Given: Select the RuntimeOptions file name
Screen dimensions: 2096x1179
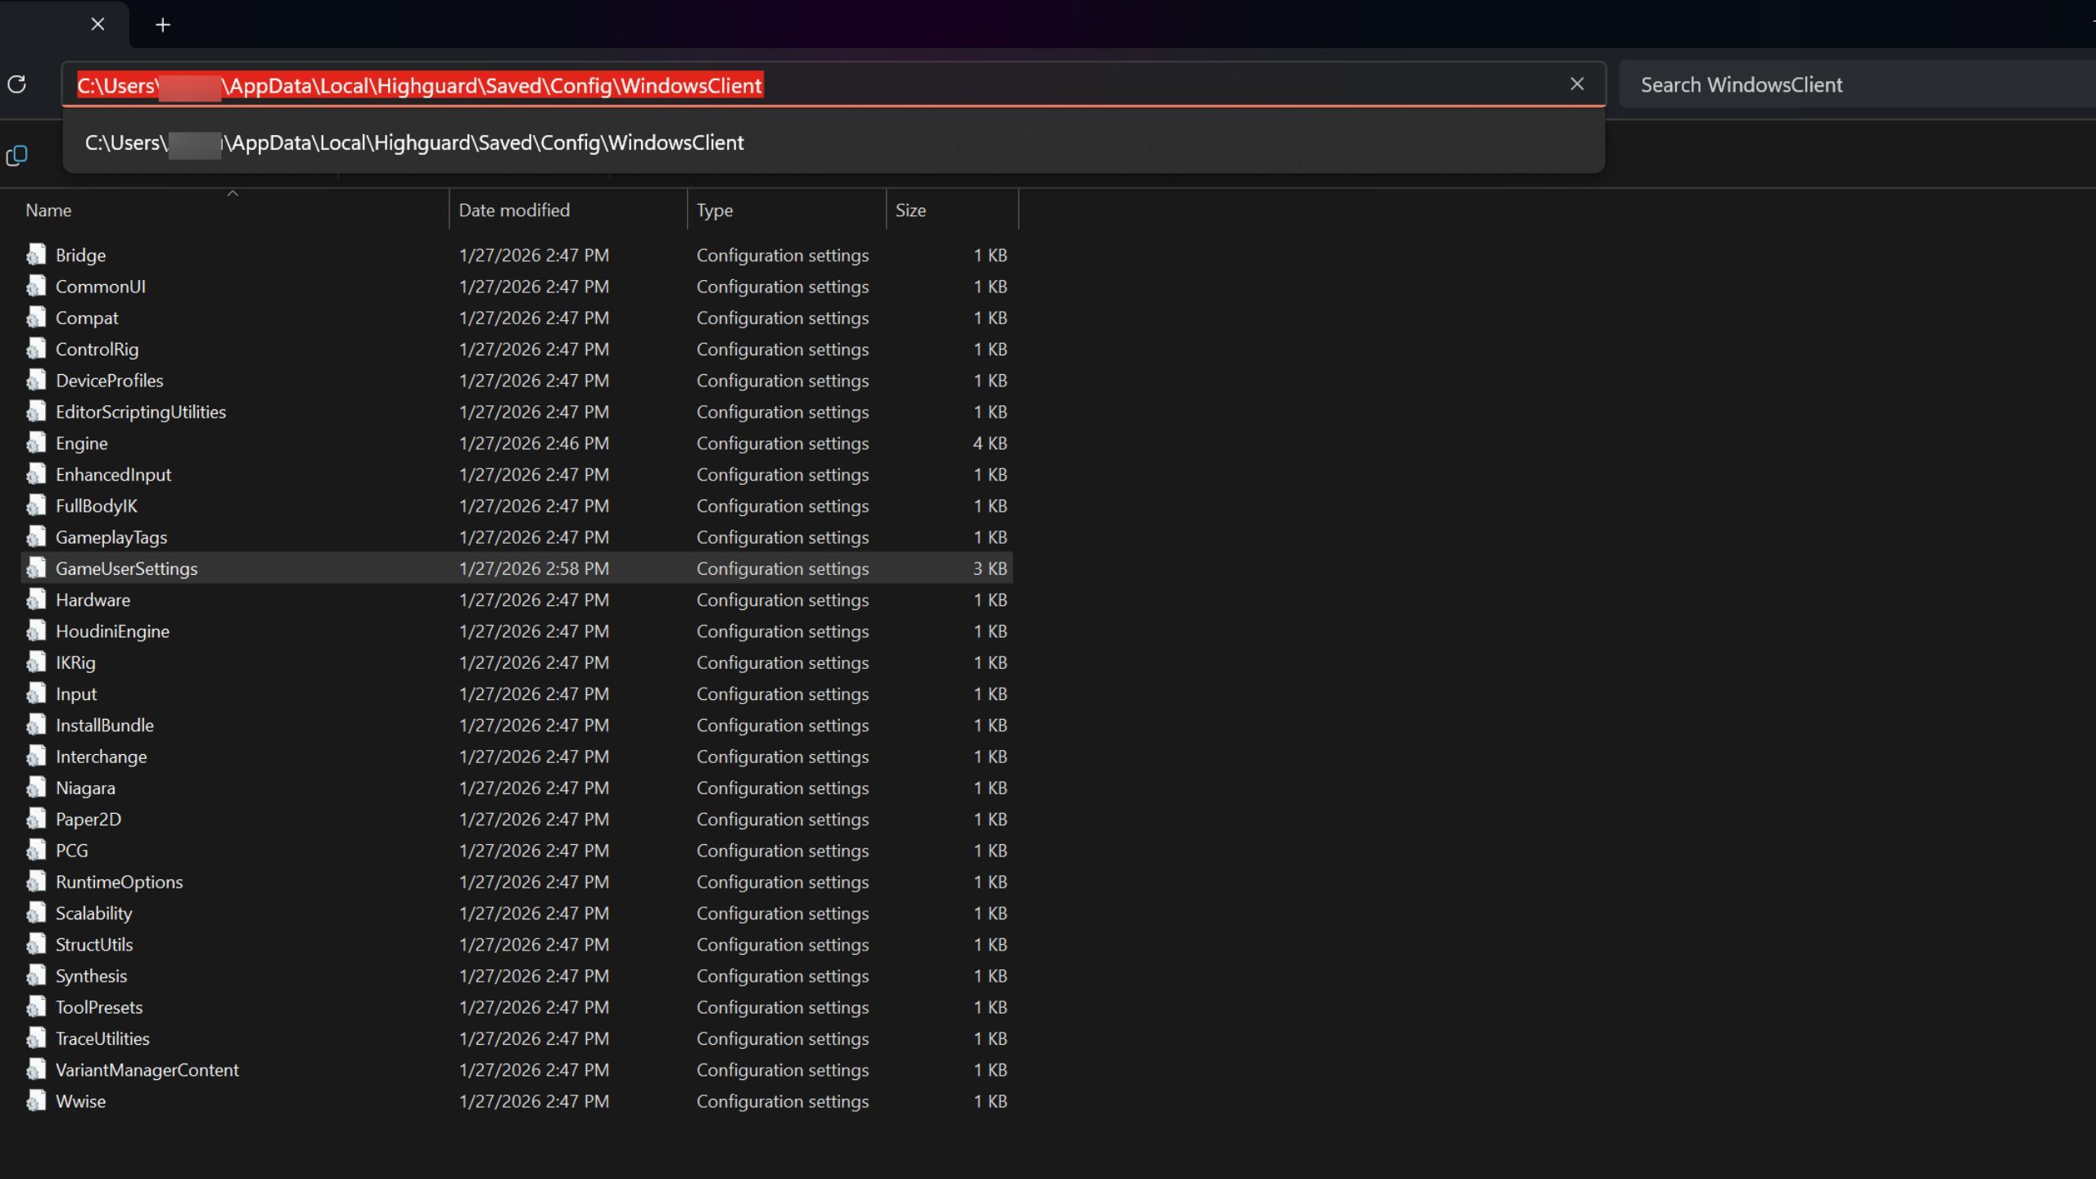Looking at the screenshot, I should click(120, 882).
